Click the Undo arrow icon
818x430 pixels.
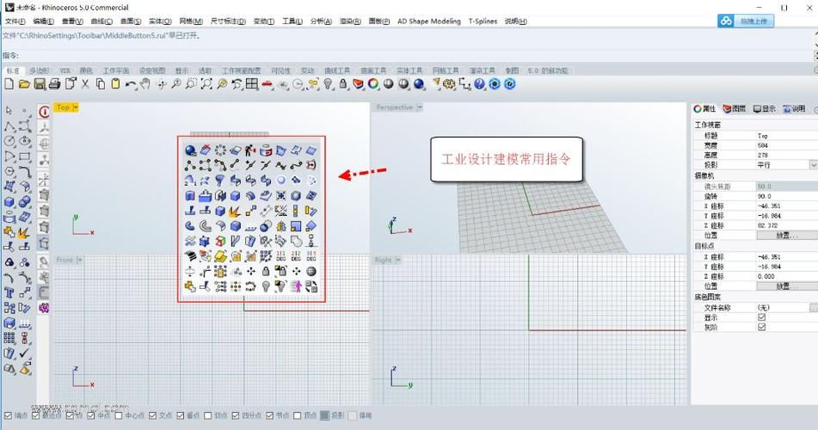[x=131, y=84]
